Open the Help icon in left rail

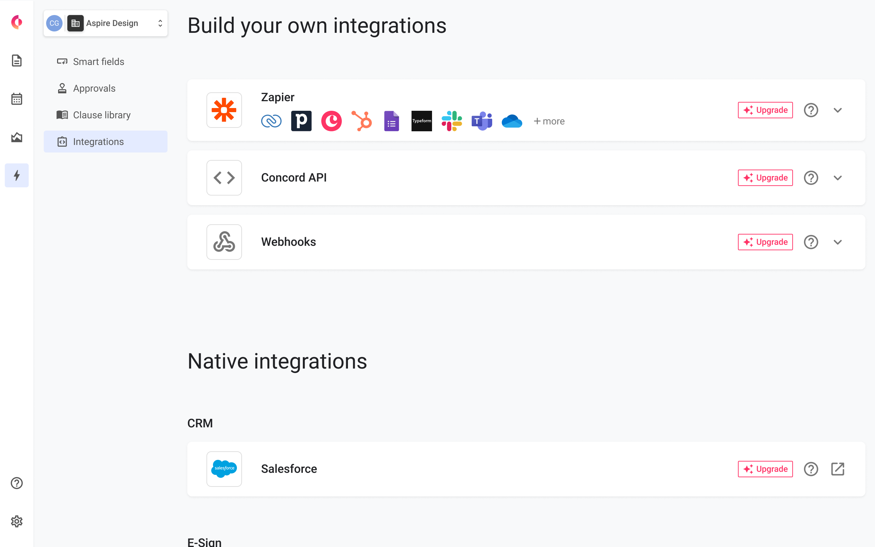17,483
